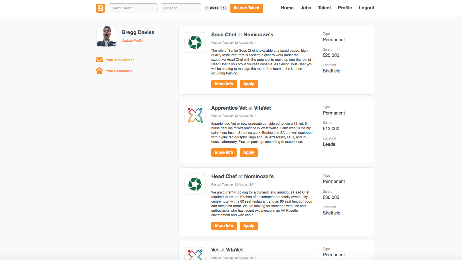Viewport: 462px width, 260px height.
Task: Go to the Home menu item
Action: point(287,8)
